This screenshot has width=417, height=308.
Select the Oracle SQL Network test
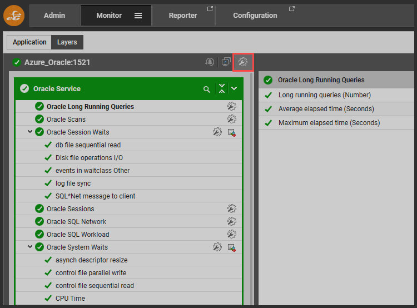pos(76,222)
